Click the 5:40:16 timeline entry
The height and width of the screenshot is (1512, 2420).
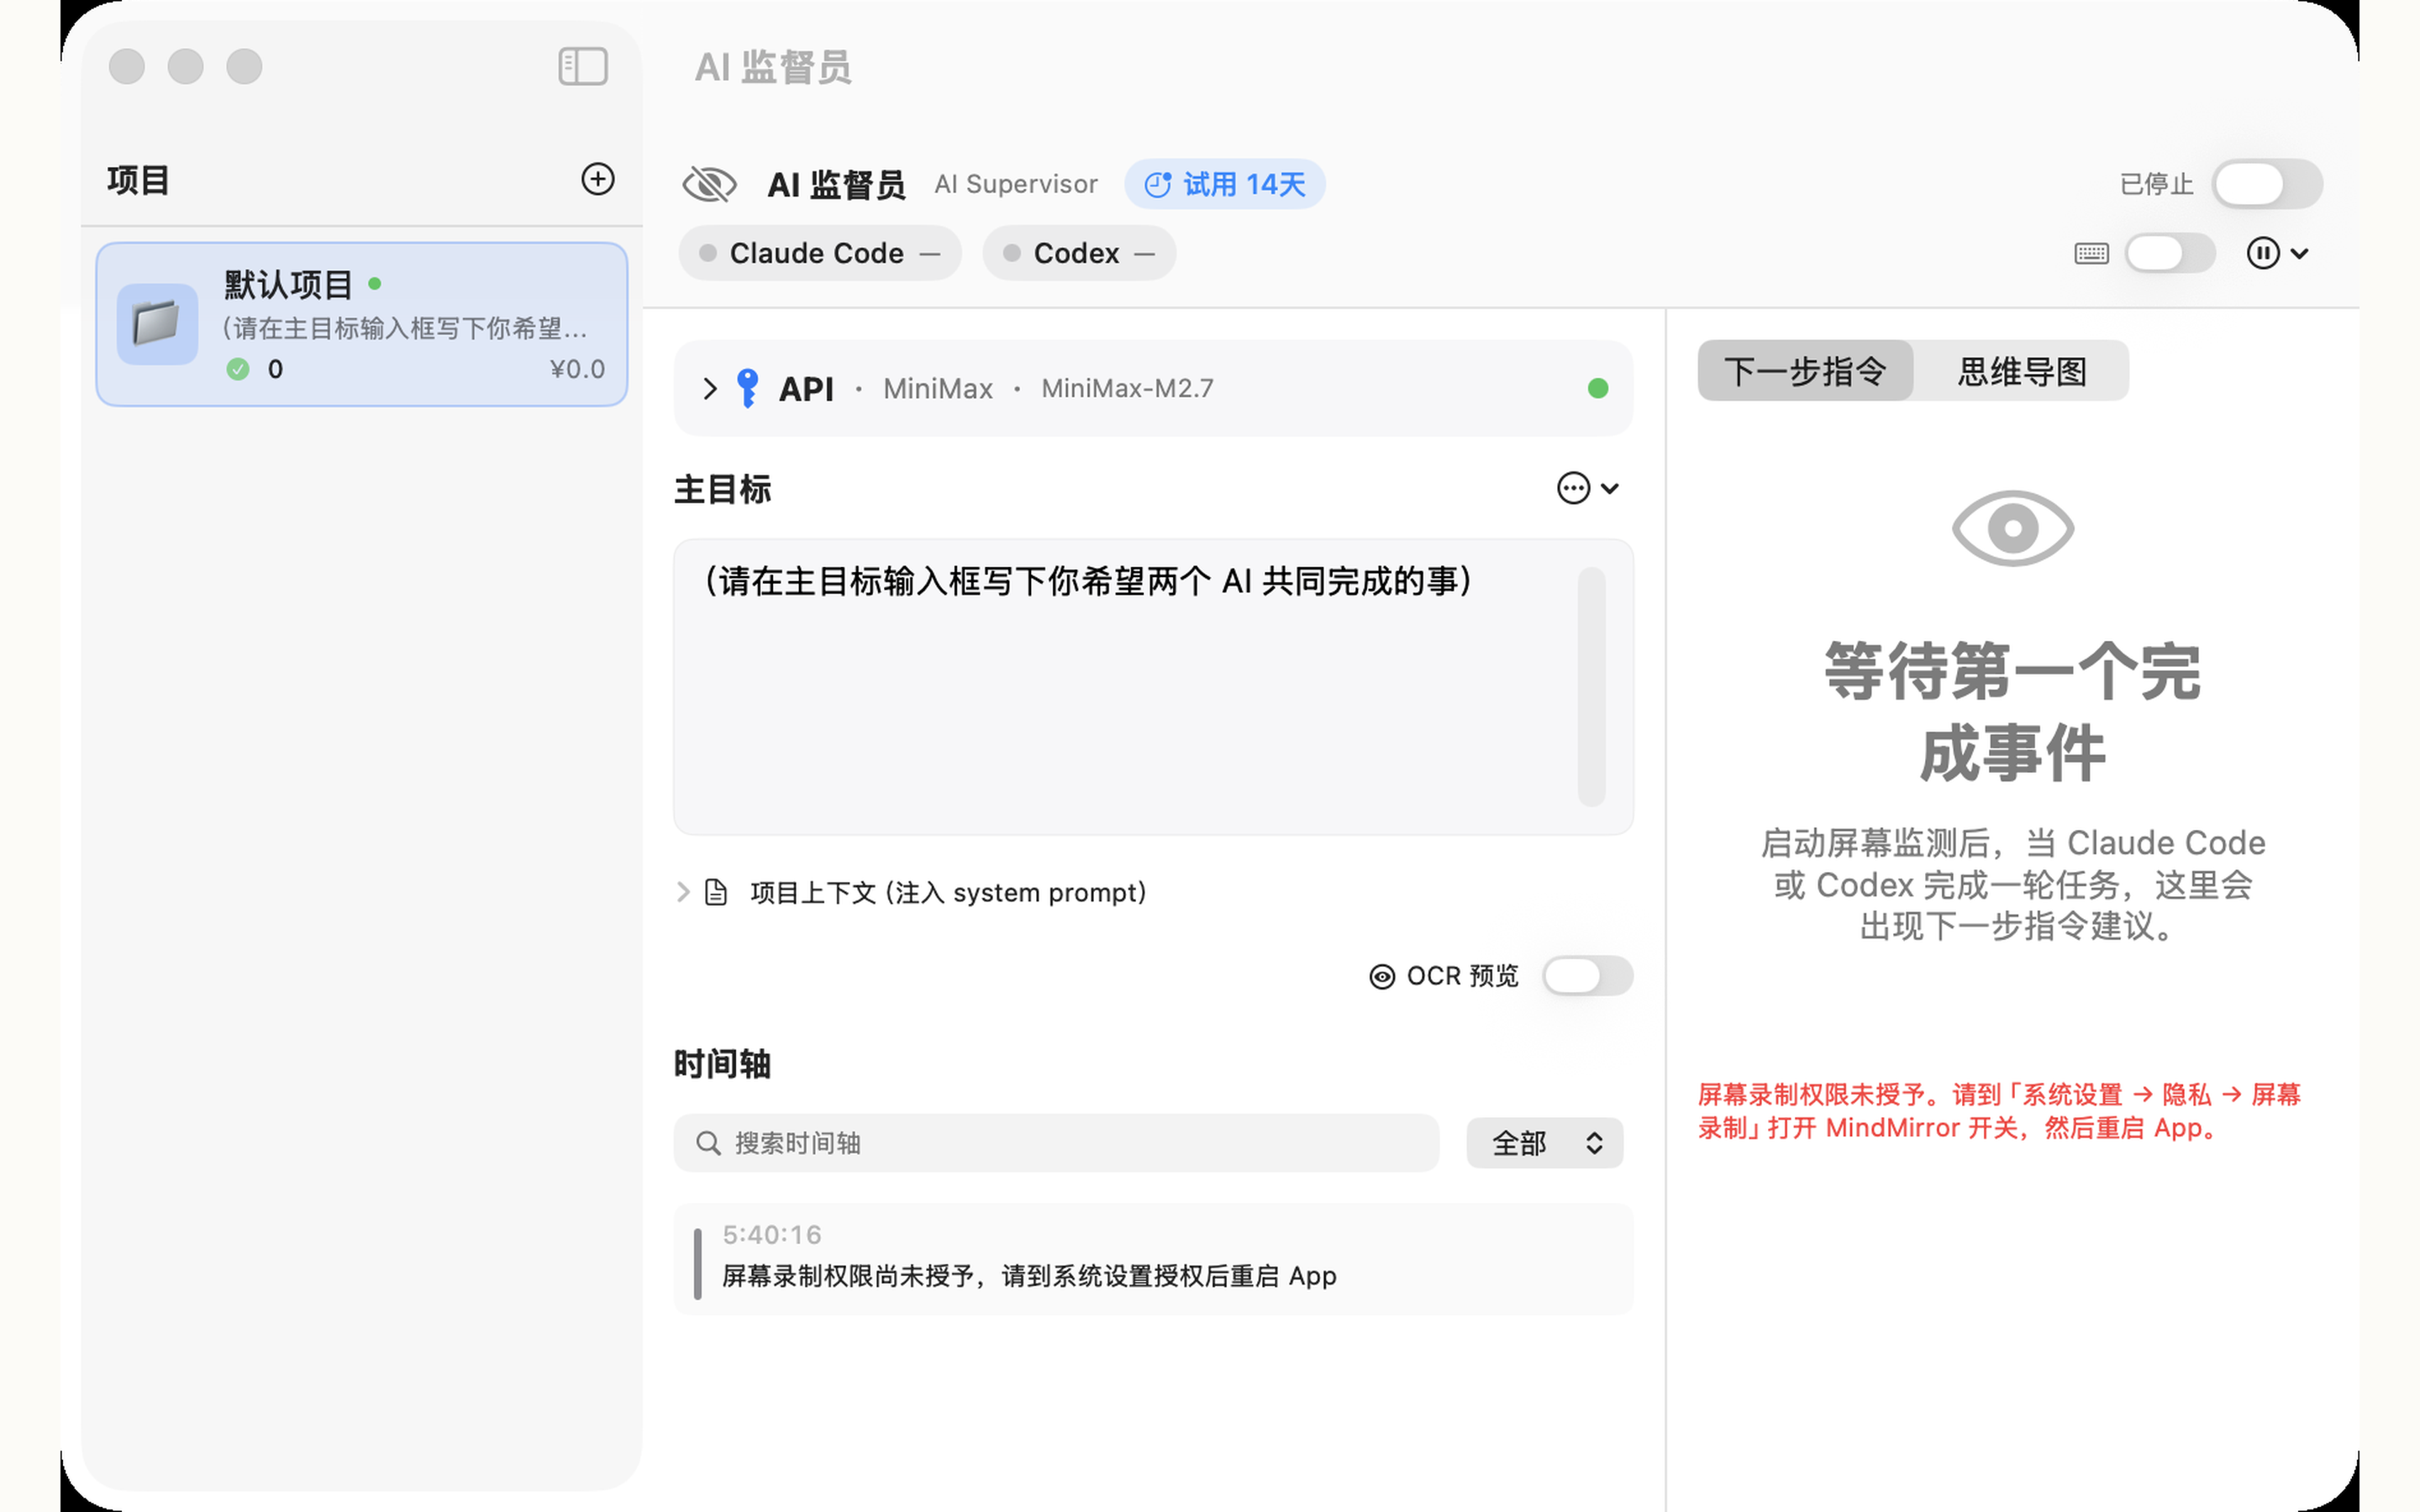click(1153, 1258)
